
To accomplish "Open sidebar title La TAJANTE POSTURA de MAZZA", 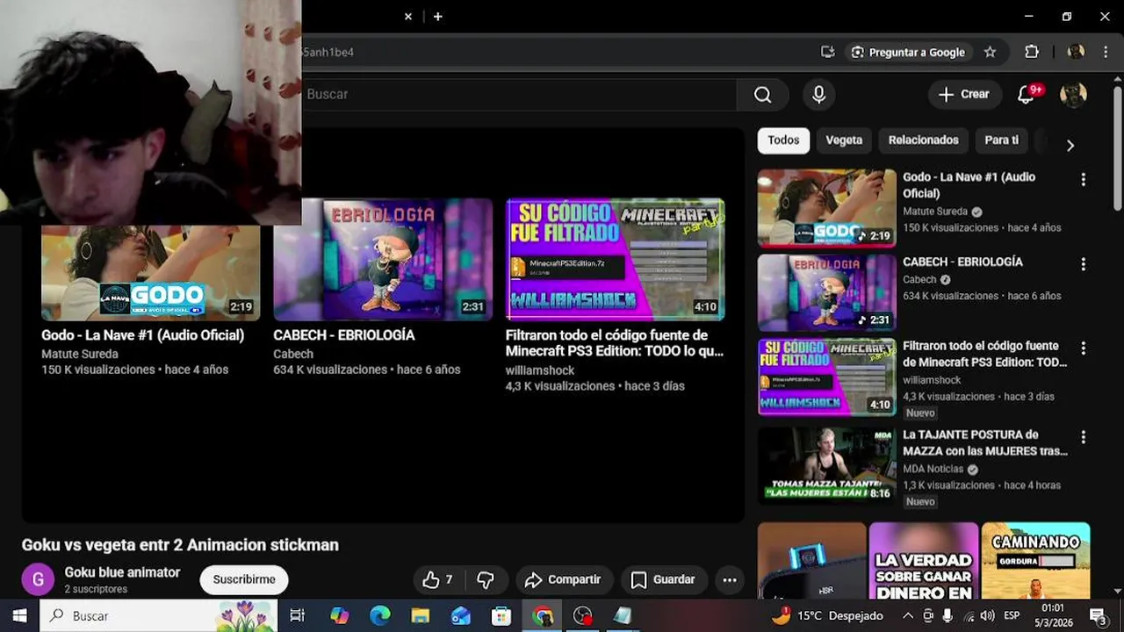I will [x=985, y=442].
